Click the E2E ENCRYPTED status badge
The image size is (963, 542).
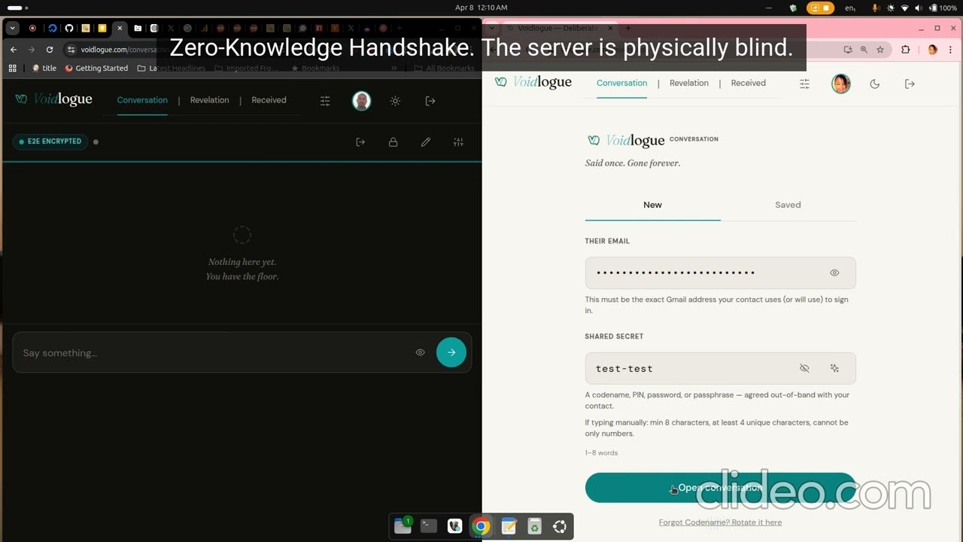click(x=50, y=142)
